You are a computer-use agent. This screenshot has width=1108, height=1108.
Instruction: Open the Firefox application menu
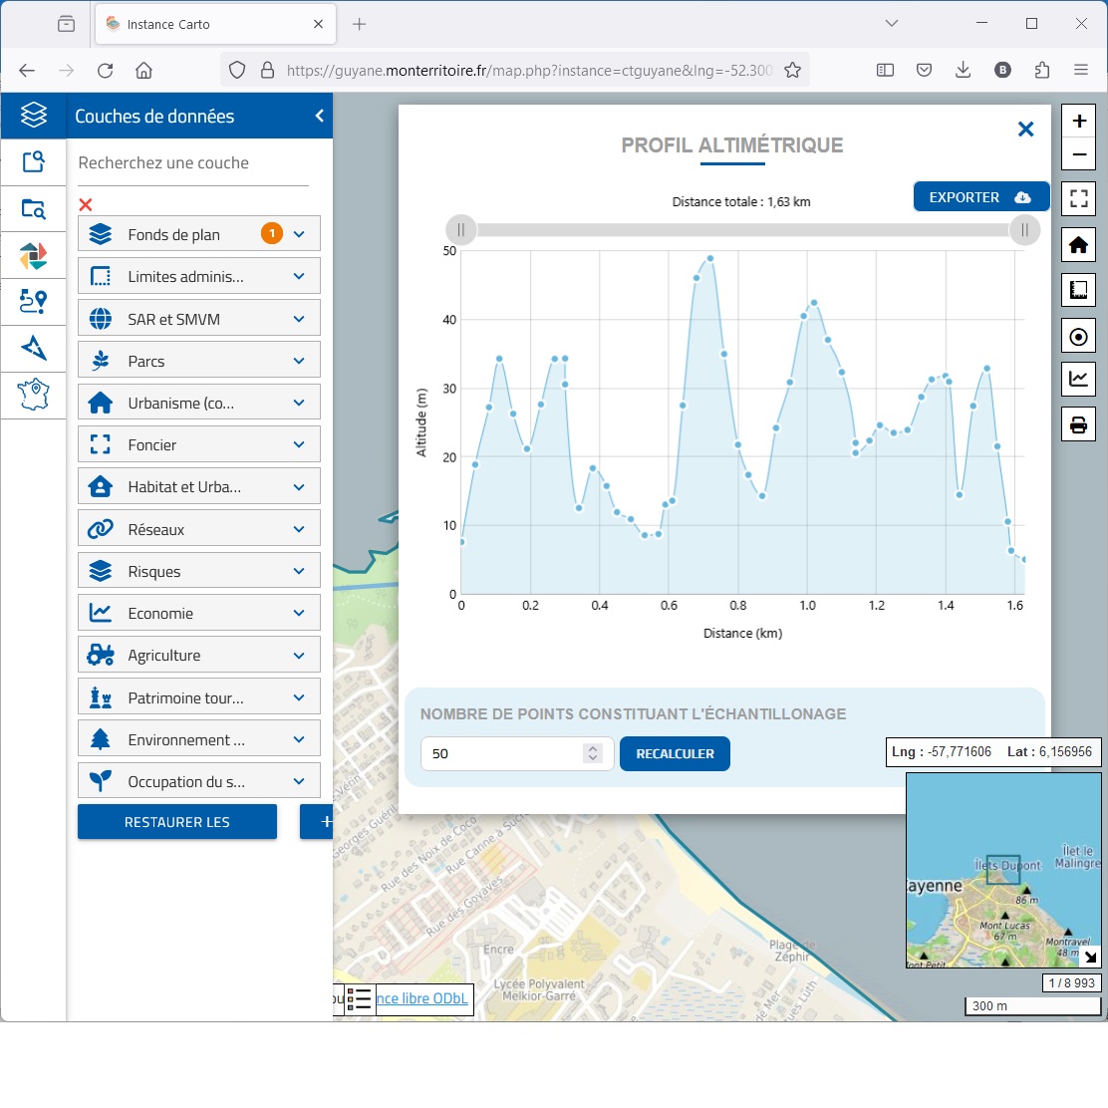[1081, 70]
